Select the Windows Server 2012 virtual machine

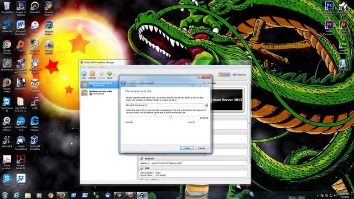(100, 85)
